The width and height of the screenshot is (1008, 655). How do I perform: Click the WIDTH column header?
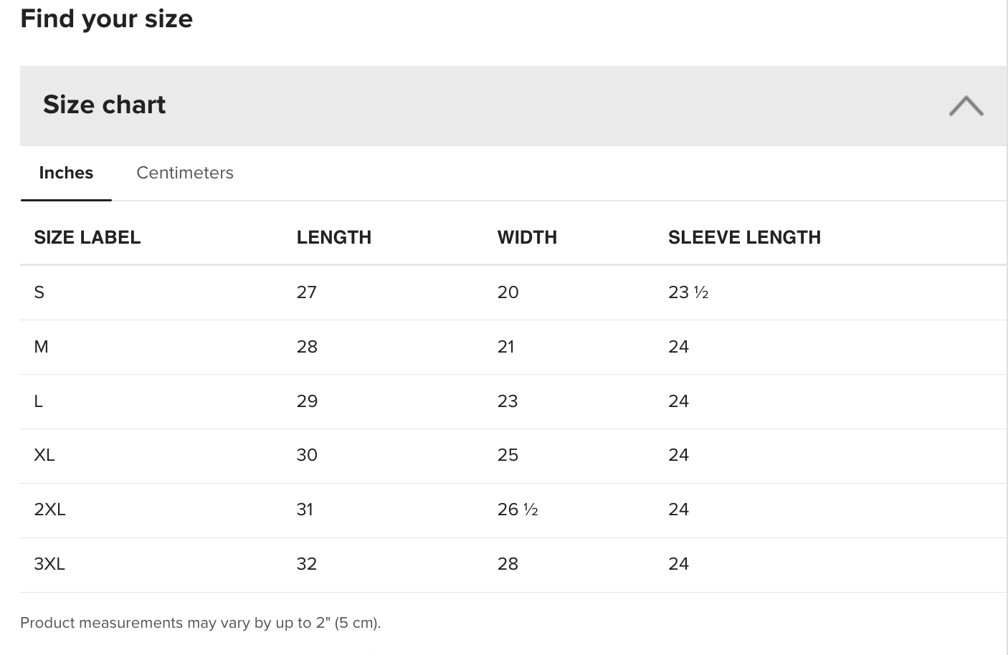coord(527,237)
